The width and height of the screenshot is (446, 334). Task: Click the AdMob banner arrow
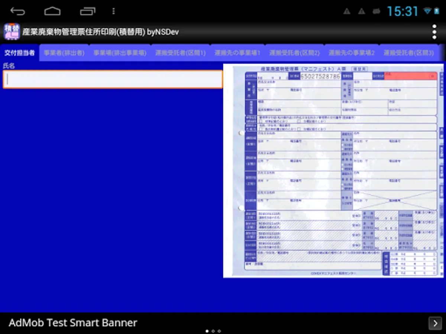(435, 323)
